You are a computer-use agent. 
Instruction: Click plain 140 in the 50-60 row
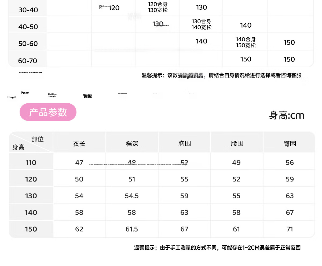(202, 41)
